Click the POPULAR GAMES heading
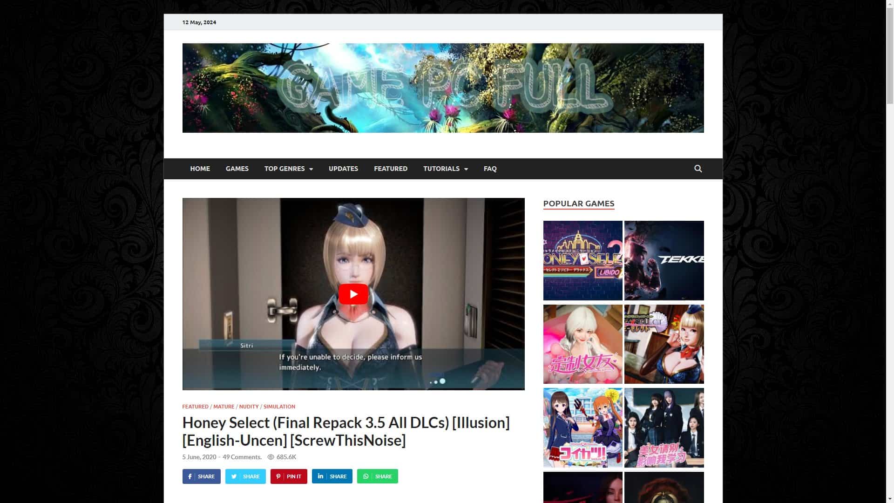Viewport: 894px width, 503px height. (x=579, y=204)
